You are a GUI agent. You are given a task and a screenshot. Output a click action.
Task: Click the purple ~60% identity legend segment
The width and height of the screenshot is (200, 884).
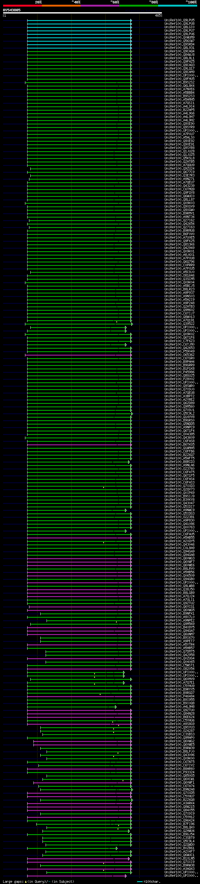(x=100, y=6)
